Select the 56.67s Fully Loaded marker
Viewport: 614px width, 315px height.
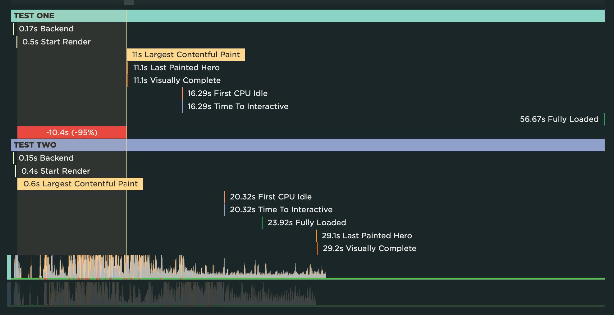[x=559, y=119]
